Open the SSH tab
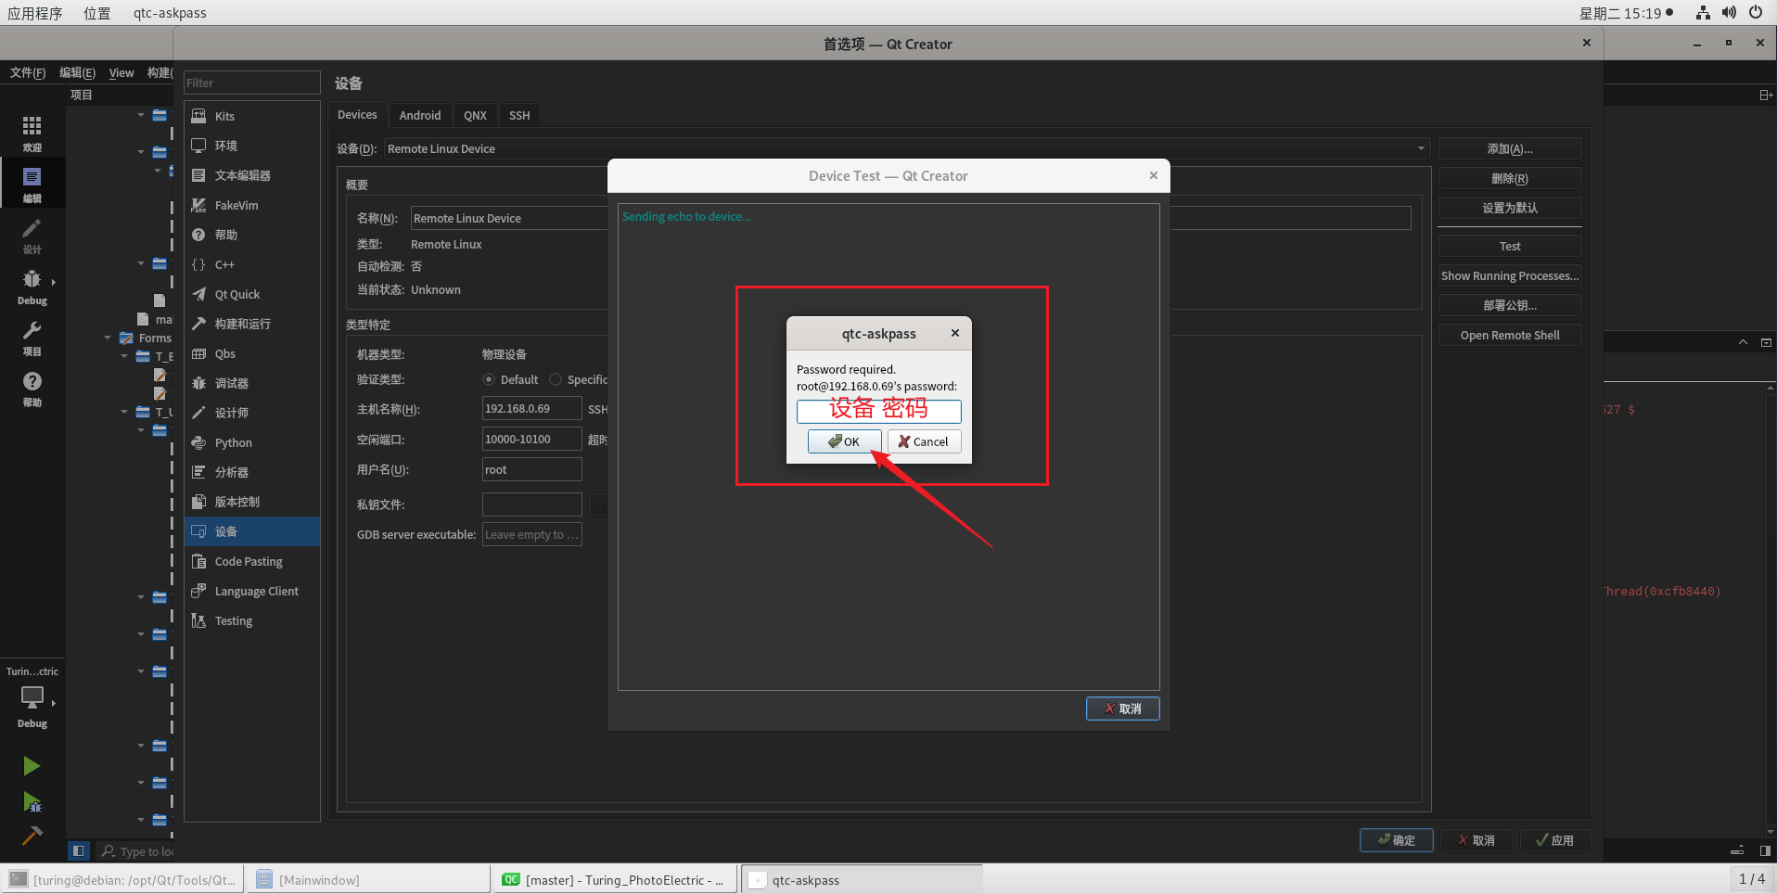This screenshot has height=894, width=1777. 519,115
